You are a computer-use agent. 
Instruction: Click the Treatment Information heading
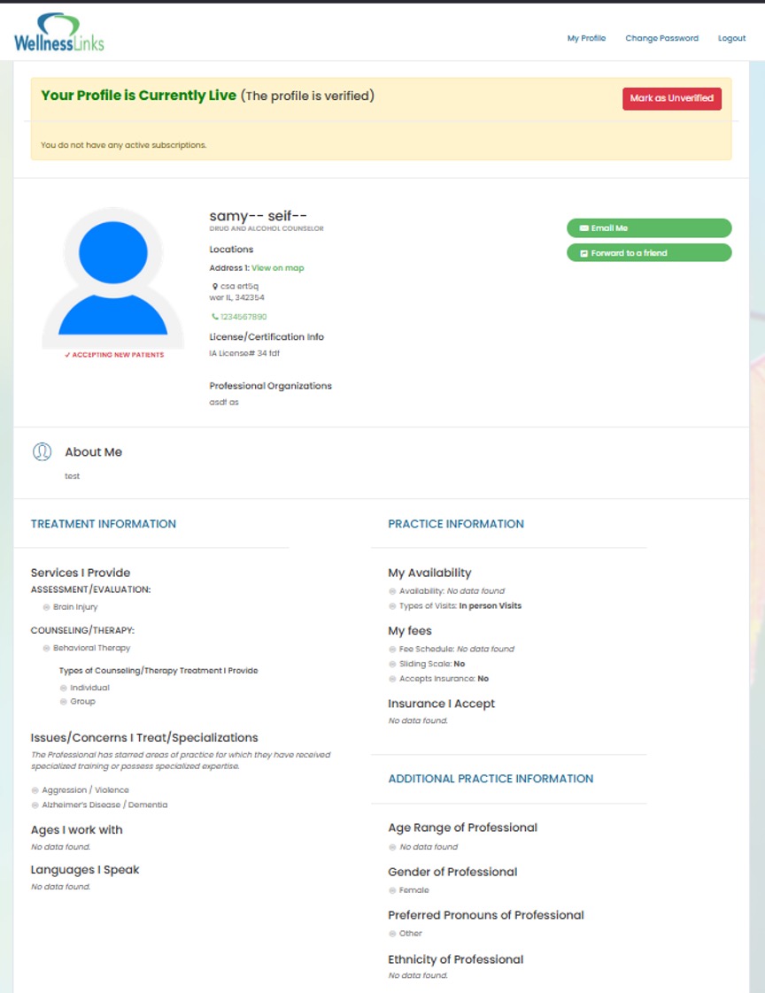(104, 524)
